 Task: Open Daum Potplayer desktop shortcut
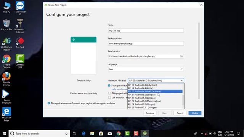[x=6, y=97]
